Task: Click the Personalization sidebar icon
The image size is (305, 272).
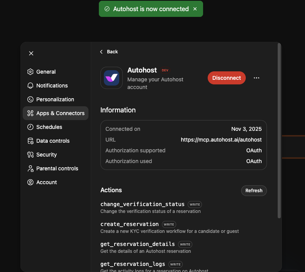Action: click(x=30, y=99)
